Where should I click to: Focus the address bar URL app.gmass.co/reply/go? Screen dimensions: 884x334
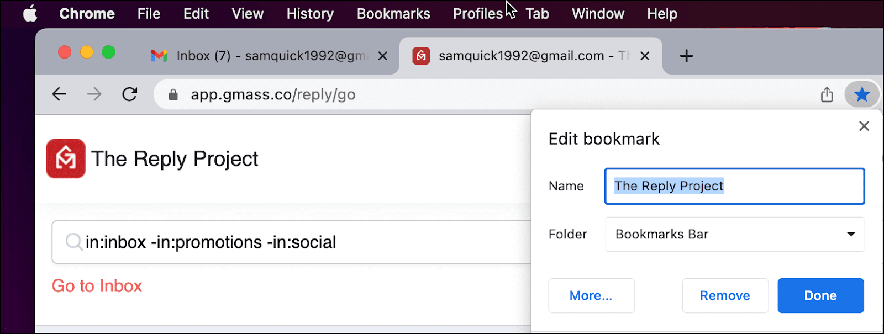273,95
